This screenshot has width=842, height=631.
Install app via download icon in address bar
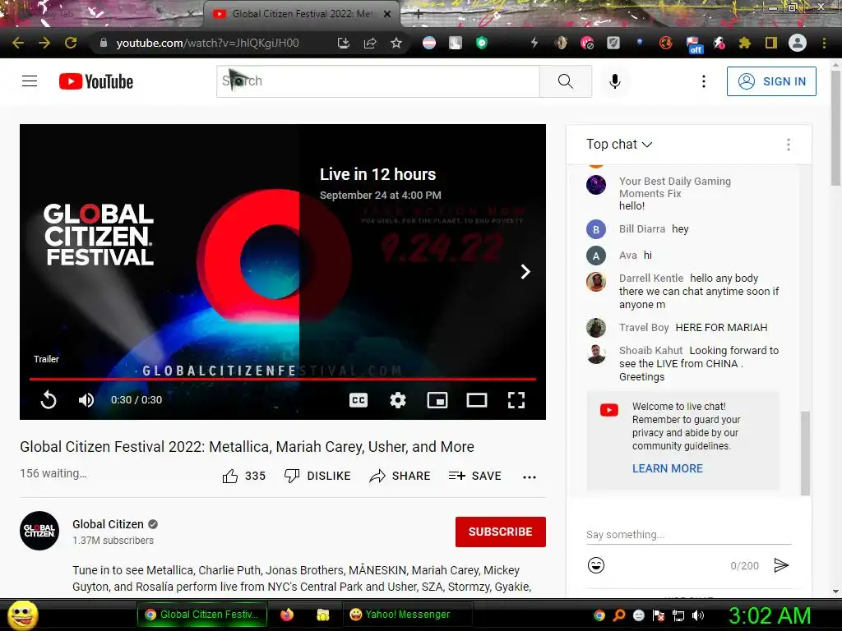click(344, 43)
